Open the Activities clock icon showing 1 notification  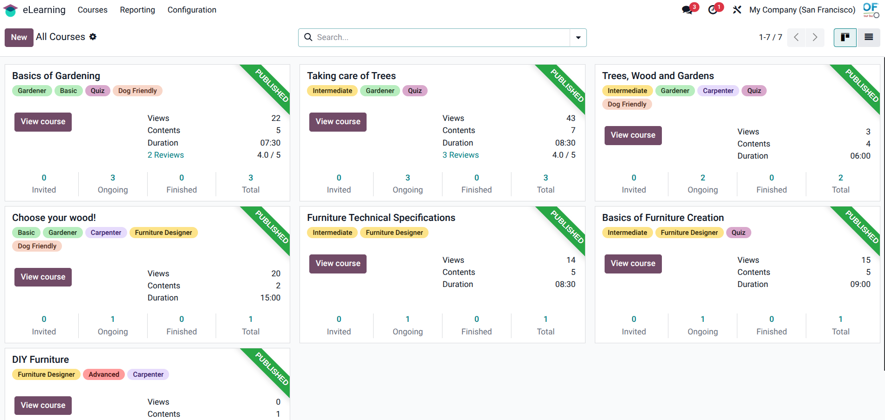713,9
